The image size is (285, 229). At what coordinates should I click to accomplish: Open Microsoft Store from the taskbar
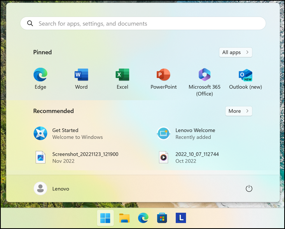162,218
